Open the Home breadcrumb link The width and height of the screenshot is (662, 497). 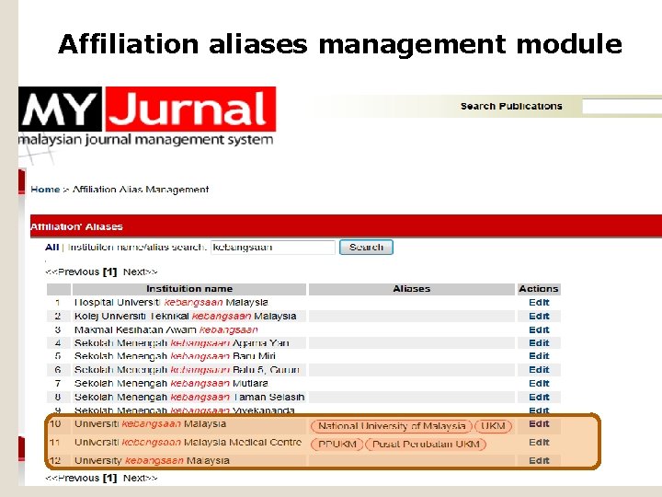click(45, 190)
